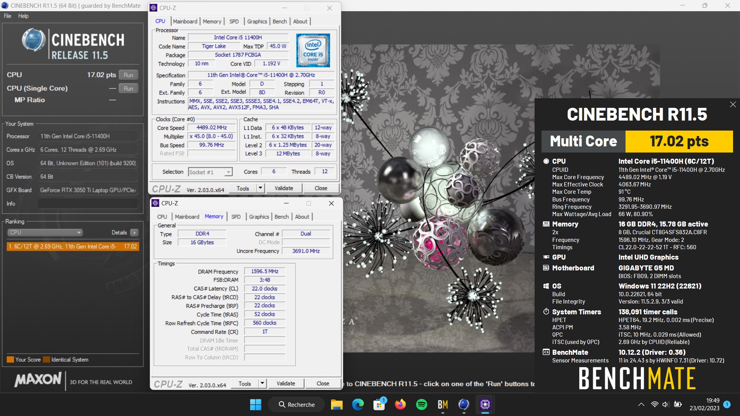Open Graphics tab in top CPU-Z

pyautogui.click(x=257, y=22)
